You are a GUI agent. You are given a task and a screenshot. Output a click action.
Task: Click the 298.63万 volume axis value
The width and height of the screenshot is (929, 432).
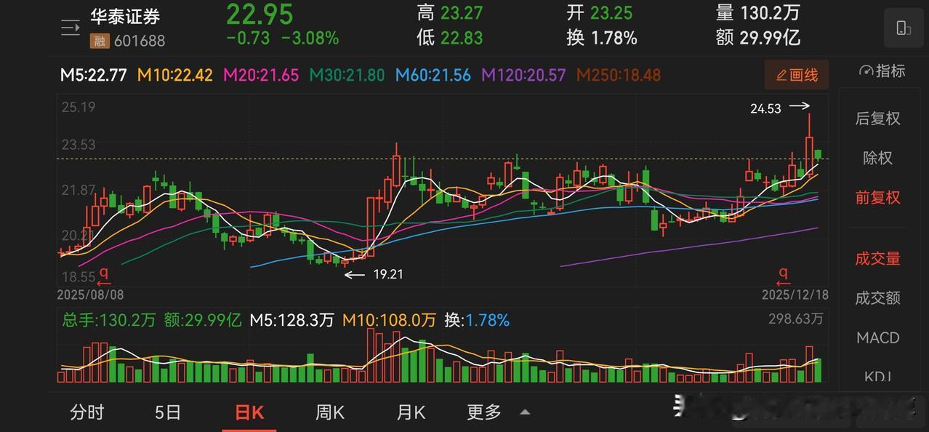point(796,319)
